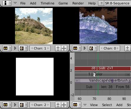
Task: Open the Game menu
Action: click(x=63, y=3)
